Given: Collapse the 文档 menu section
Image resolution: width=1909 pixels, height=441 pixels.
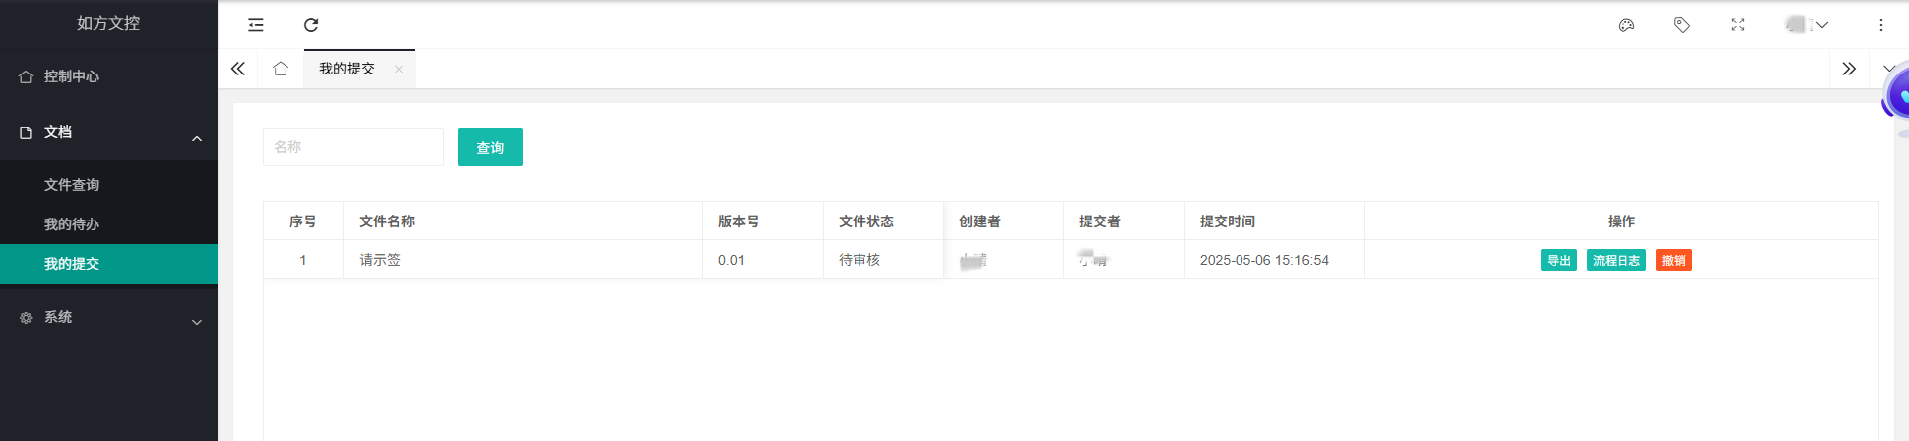Looking at the screenshot, I should coord(108,132).
